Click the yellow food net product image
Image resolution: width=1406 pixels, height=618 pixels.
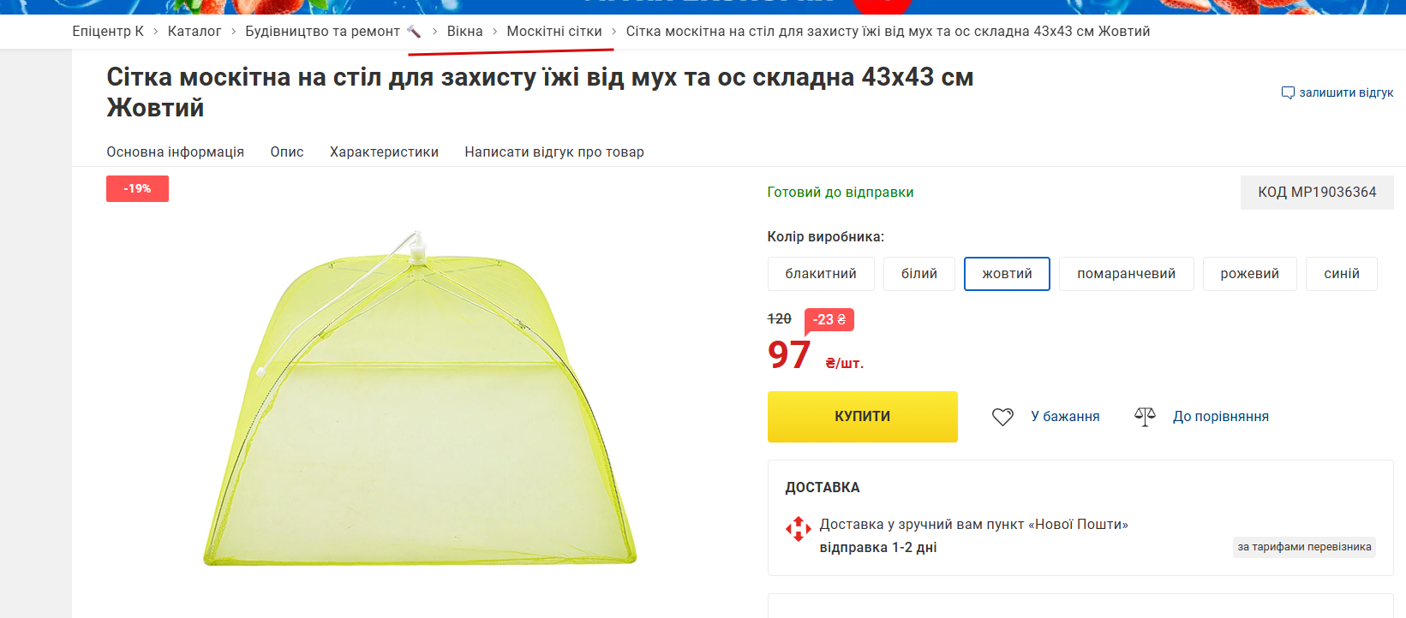coord(420,398)
